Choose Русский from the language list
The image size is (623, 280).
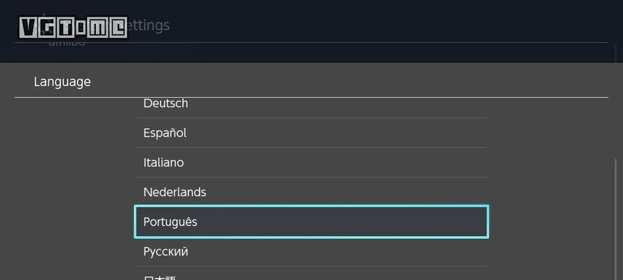pos(311,252)
